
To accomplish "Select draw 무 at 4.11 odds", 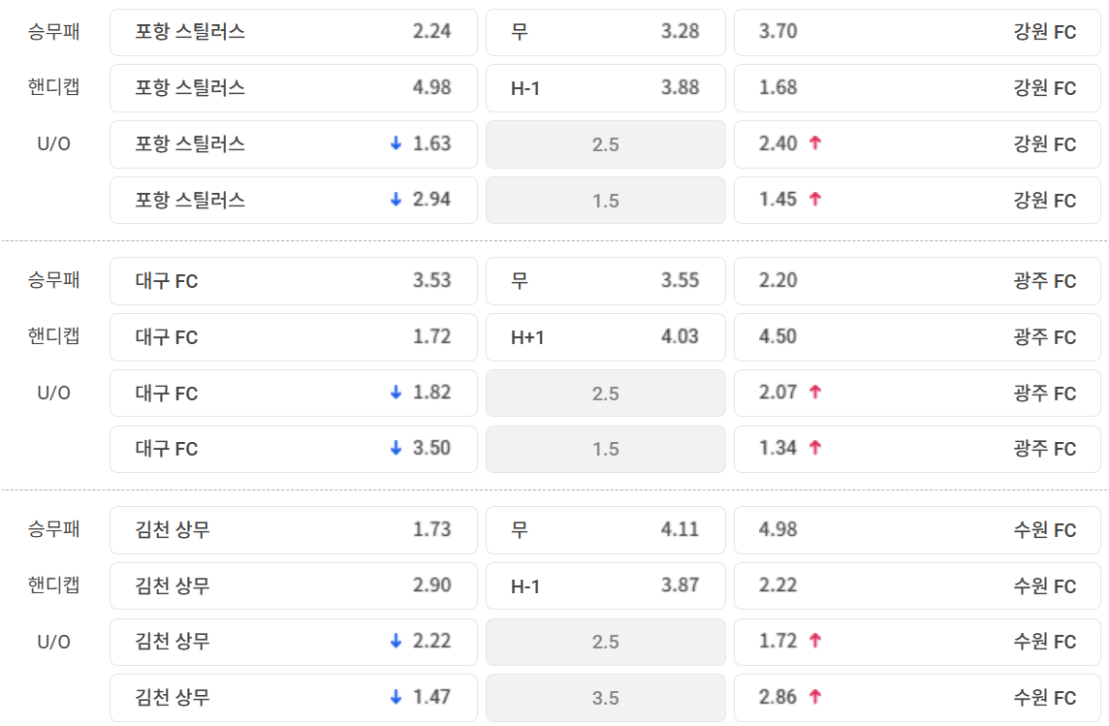I will (x=605, y=530).
